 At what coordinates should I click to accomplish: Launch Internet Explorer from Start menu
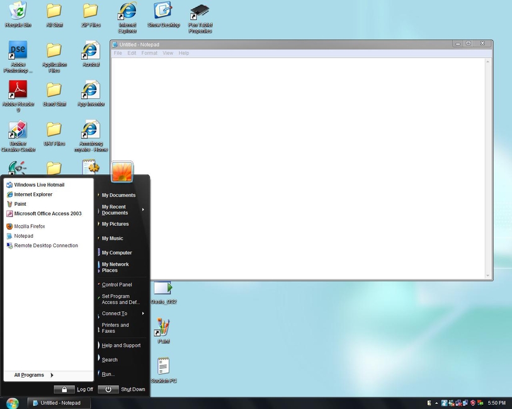[48, 194]
